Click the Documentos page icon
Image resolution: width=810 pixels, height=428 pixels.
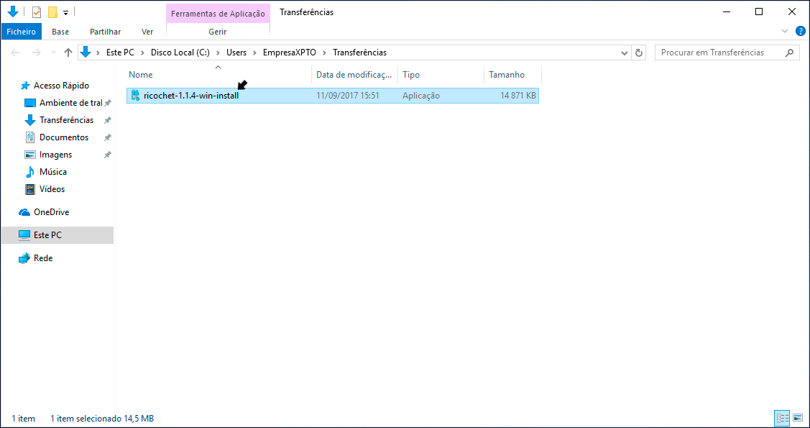click(x=30, y=137)
